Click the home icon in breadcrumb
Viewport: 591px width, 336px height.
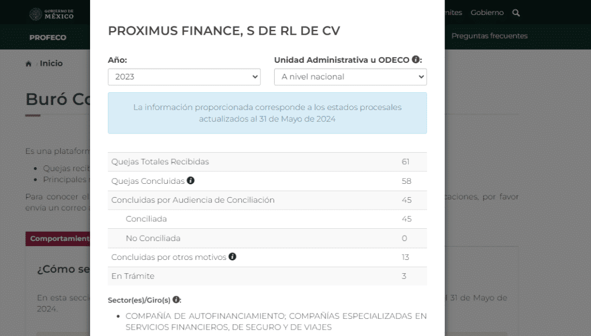(x=29, y=64)
